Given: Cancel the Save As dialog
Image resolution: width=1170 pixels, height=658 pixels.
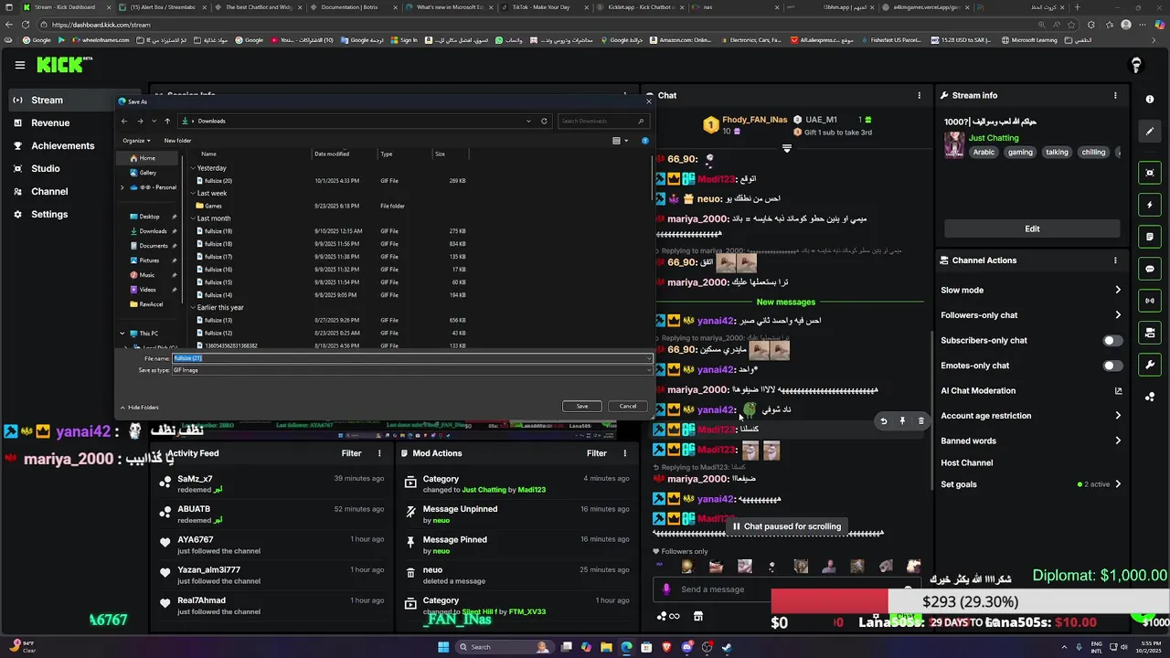Looking at the screenshot, I should pyautogui.click(x=628, y=406).
